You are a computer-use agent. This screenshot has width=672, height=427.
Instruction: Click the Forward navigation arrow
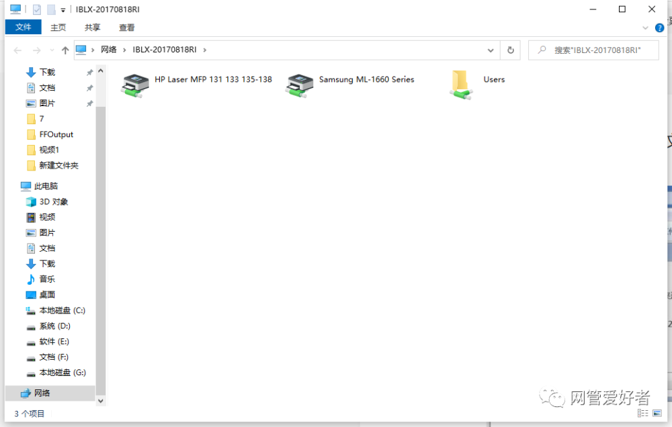pyautogui.click(x=37, y=50)
